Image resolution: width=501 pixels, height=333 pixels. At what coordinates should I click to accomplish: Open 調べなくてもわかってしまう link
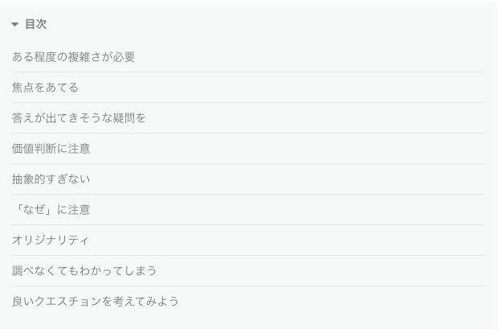84,271
